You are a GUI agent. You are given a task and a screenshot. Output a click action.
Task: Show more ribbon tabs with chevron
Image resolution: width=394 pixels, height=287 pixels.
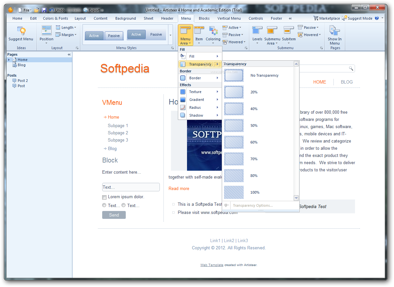290,18
